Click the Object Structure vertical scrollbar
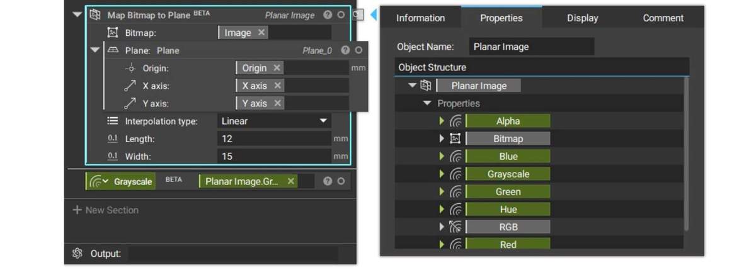Image resolution: width=756 pixels, height=270 pixels. (x=686, y=153)
